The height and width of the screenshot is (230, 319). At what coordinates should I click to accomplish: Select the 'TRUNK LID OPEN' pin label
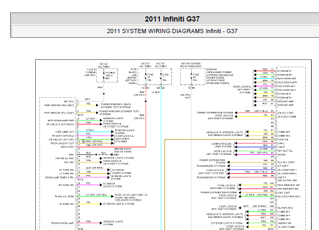64,196
